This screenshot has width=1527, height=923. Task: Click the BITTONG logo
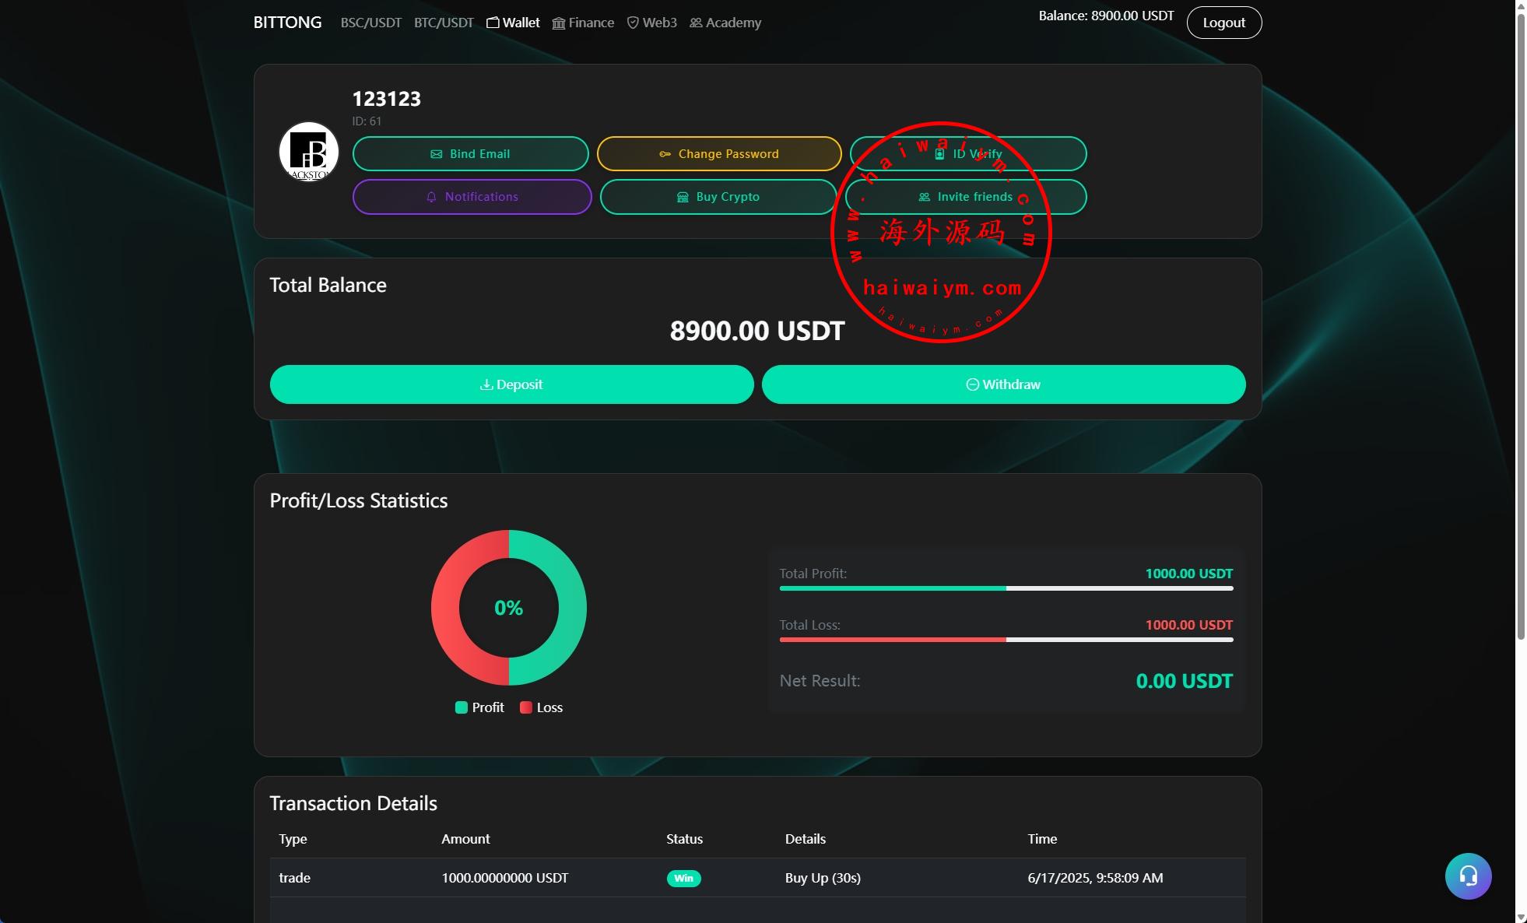[x=287, y=23]
